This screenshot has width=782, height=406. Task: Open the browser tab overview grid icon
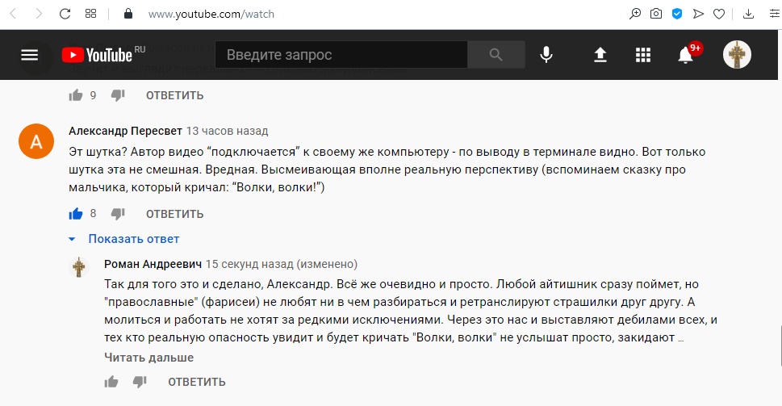[90, 14]
